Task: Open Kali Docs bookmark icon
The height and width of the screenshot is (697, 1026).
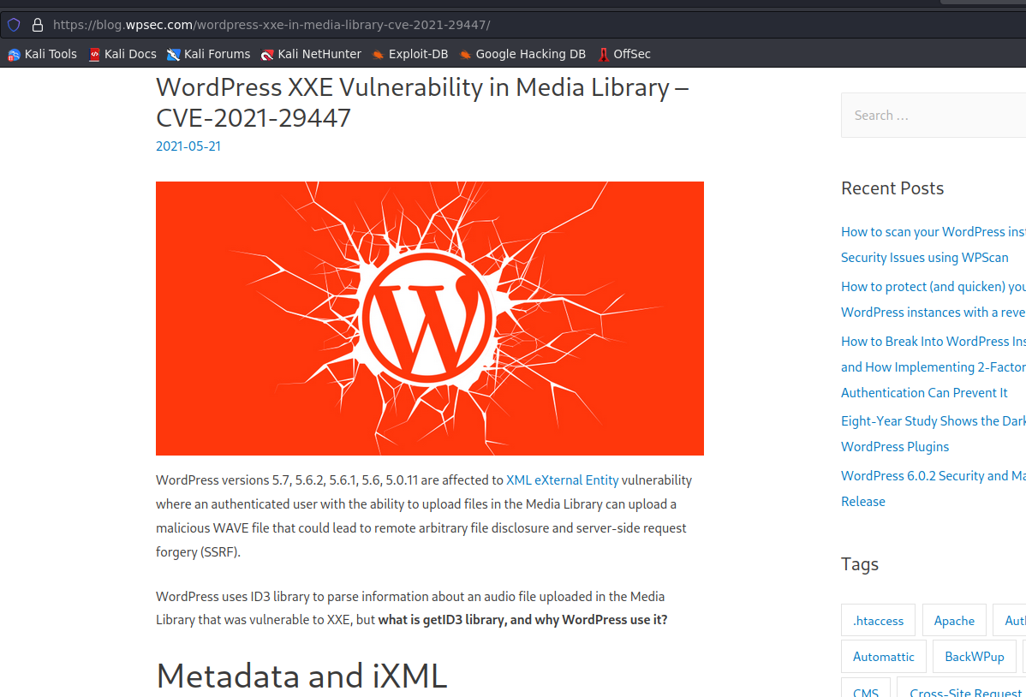Action: click(x=94, y=54)
